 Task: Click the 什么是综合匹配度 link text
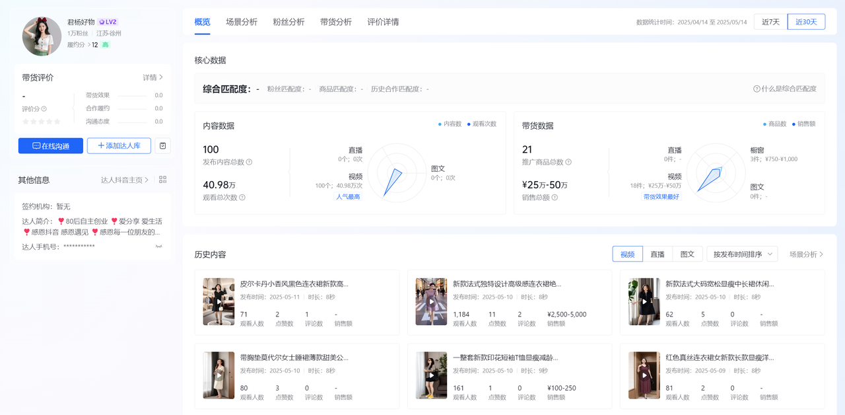[x=789, y=89]
